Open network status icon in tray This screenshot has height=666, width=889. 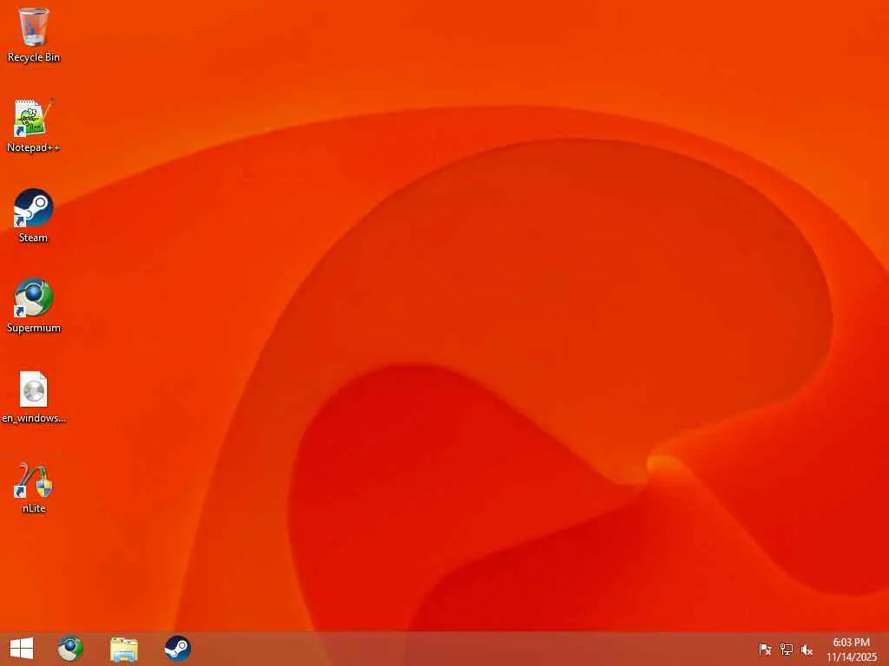coord(786,650)
